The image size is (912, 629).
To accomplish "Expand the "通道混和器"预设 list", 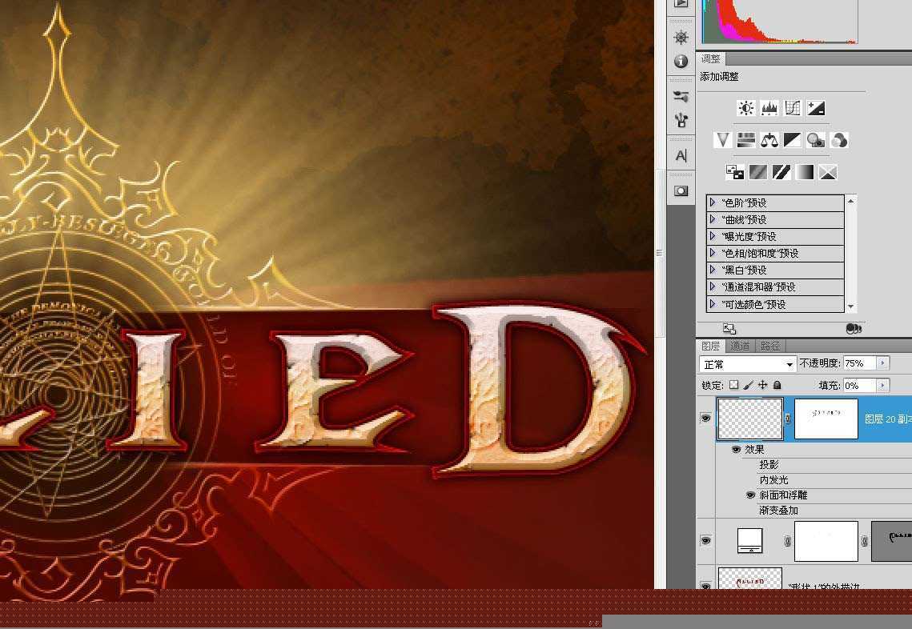I will [713, 286].
